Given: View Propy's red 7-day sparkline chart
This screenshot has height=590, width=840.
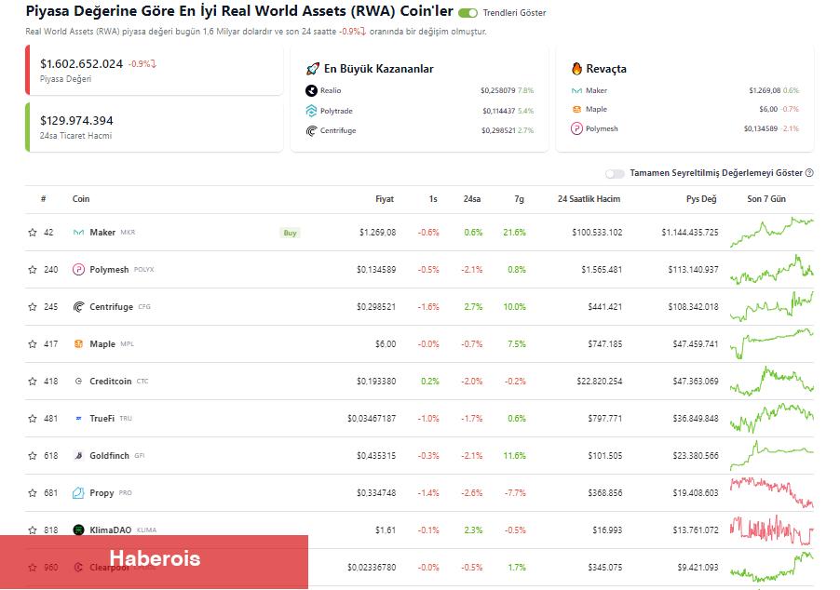Looking at the screenshot, I should (771, 492).
